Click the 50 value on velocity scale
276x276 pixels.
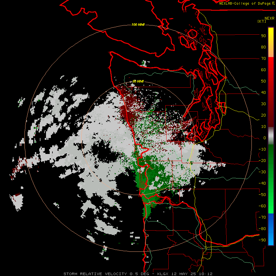(263, 81)
